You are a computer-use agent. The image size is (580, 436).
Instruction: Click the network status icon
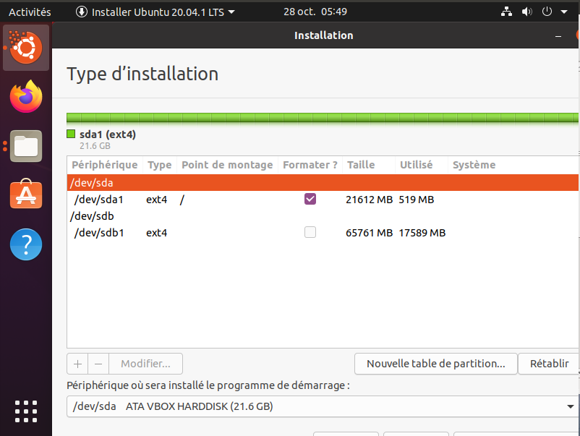[506, 12]
